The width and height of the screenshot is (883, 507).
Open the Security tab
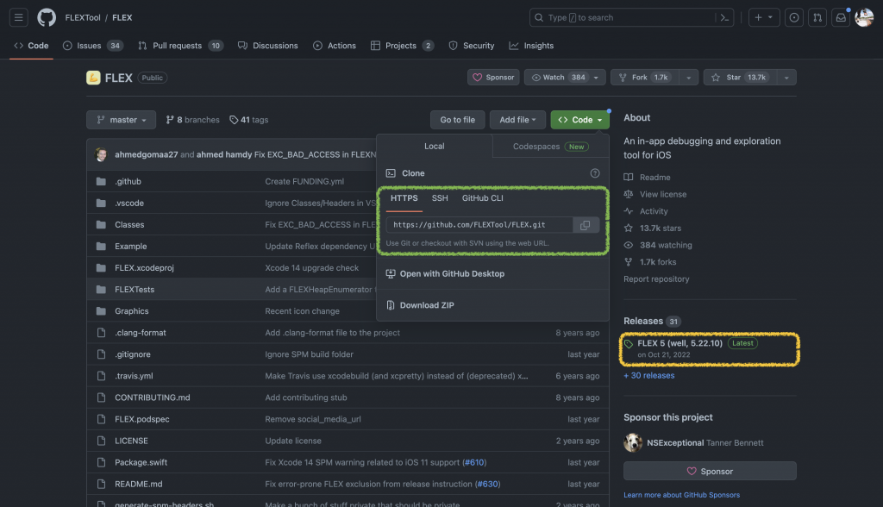(472, 46)
